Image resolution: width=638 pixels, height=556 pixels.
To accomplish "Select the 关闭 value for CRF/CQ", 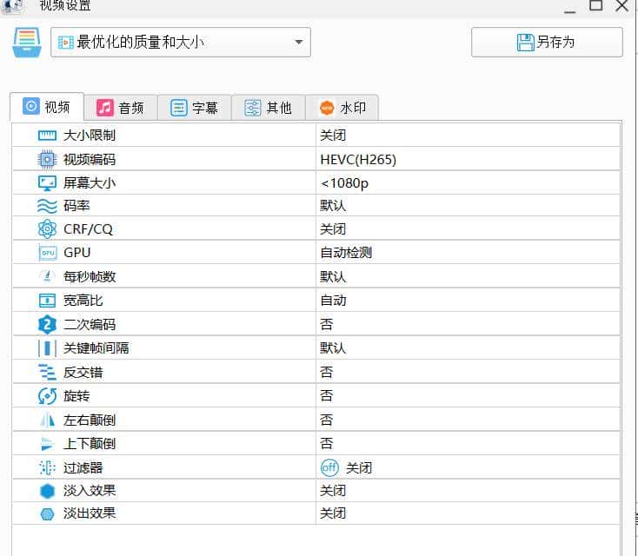I will click(333, 229).
